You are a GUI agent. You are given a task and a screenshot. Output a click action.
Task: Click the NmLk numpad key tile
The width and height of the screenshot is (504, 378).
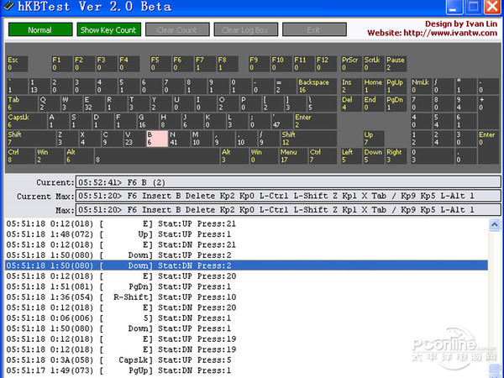click(x=419, y=84)
